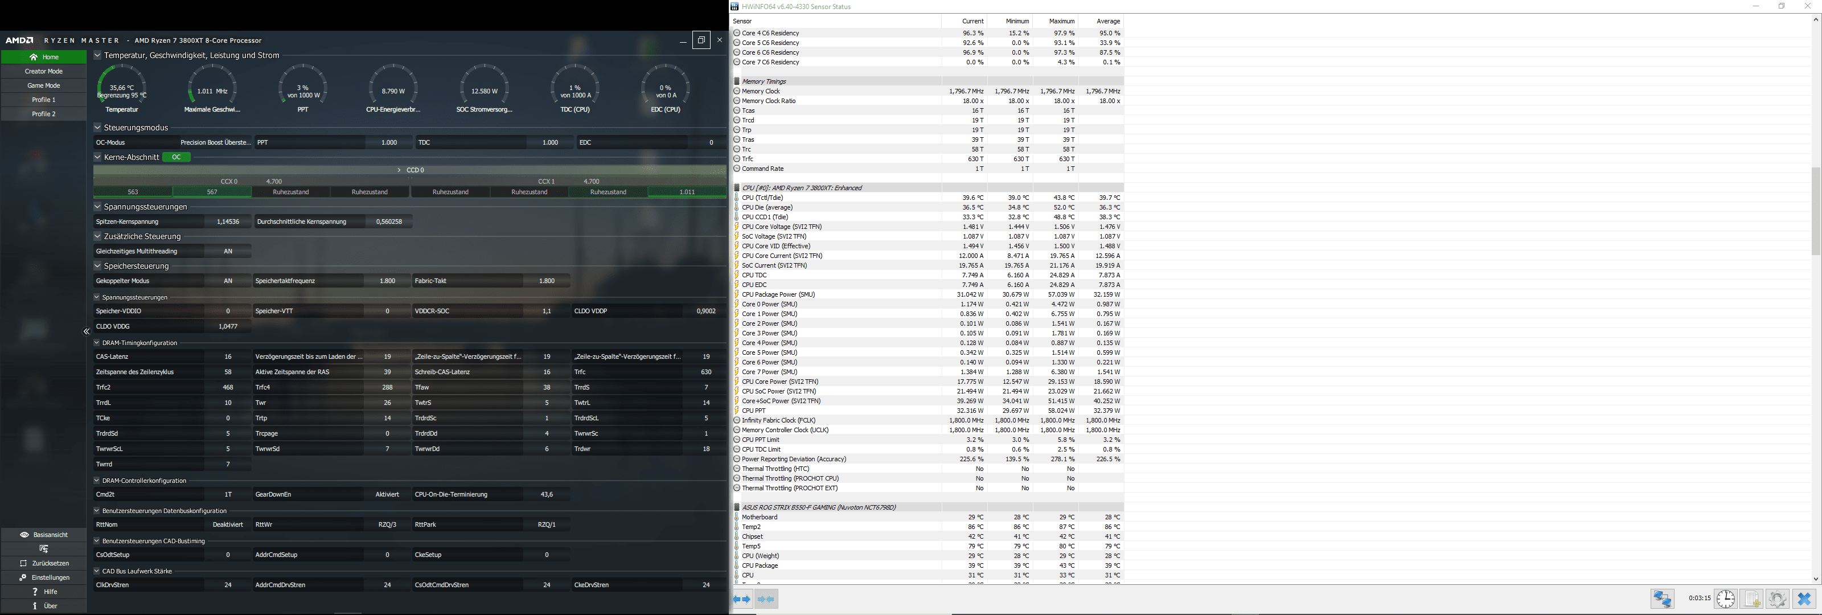The image size is (1822, 615).
Task: Collapse Temperatur, Geschwindigkeit, Leistung und Strom section
Action: coord(97,55)
